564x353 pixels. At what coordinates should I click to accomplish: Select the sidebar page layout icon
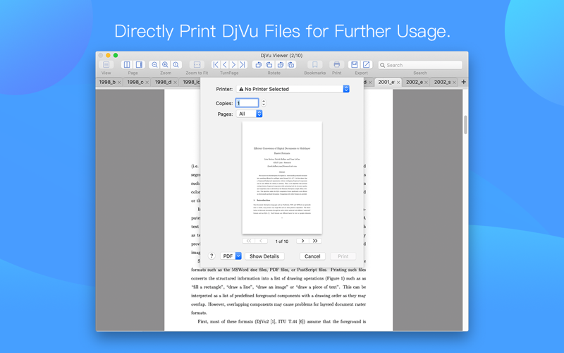click(x=139, y=65)
